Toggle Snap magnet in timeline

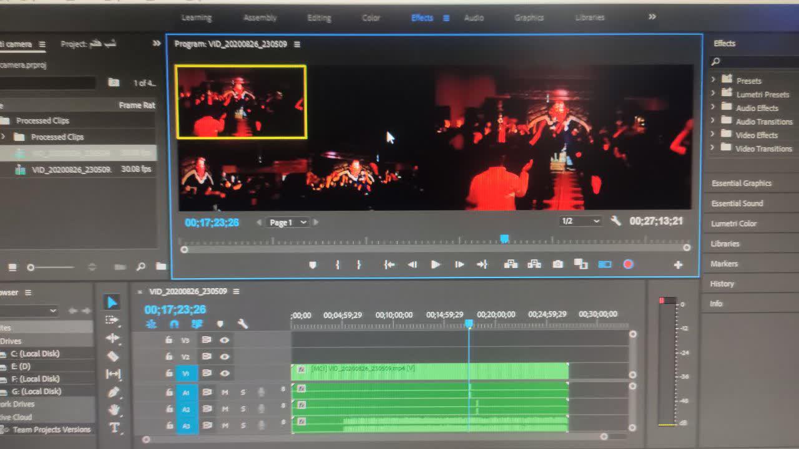(x=174, y=324)
